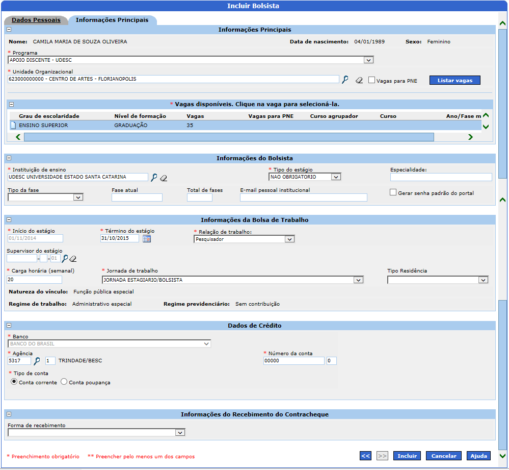
Task: Click eraser icon beside Unidade Organizacional field
Action: click(x=359, y=80)
